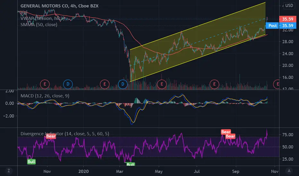Image resolution: width=299 pixels, height=176 pixels.
Task: Click the 2020 label on time axis
Action: coord(83,171)
